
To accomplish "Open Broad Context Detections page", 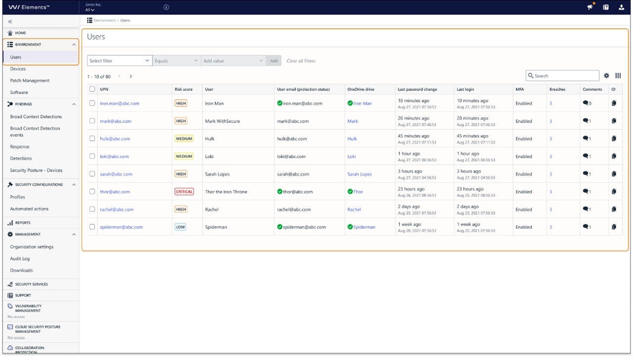I will click(36, 117).
